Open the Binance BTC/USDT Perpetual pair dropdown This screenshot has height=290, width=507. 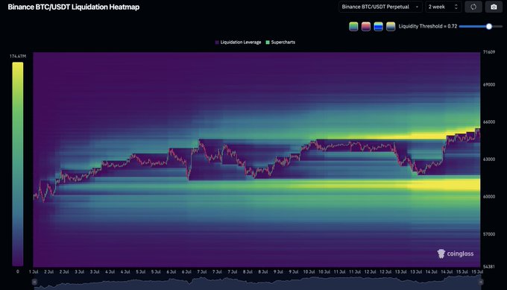tap(380, 7)
